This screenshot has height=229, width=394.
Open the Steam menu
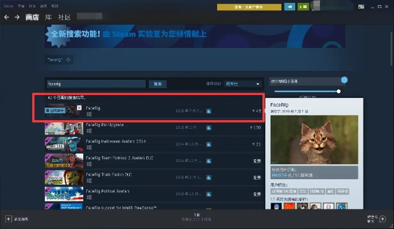coord(8,6)
